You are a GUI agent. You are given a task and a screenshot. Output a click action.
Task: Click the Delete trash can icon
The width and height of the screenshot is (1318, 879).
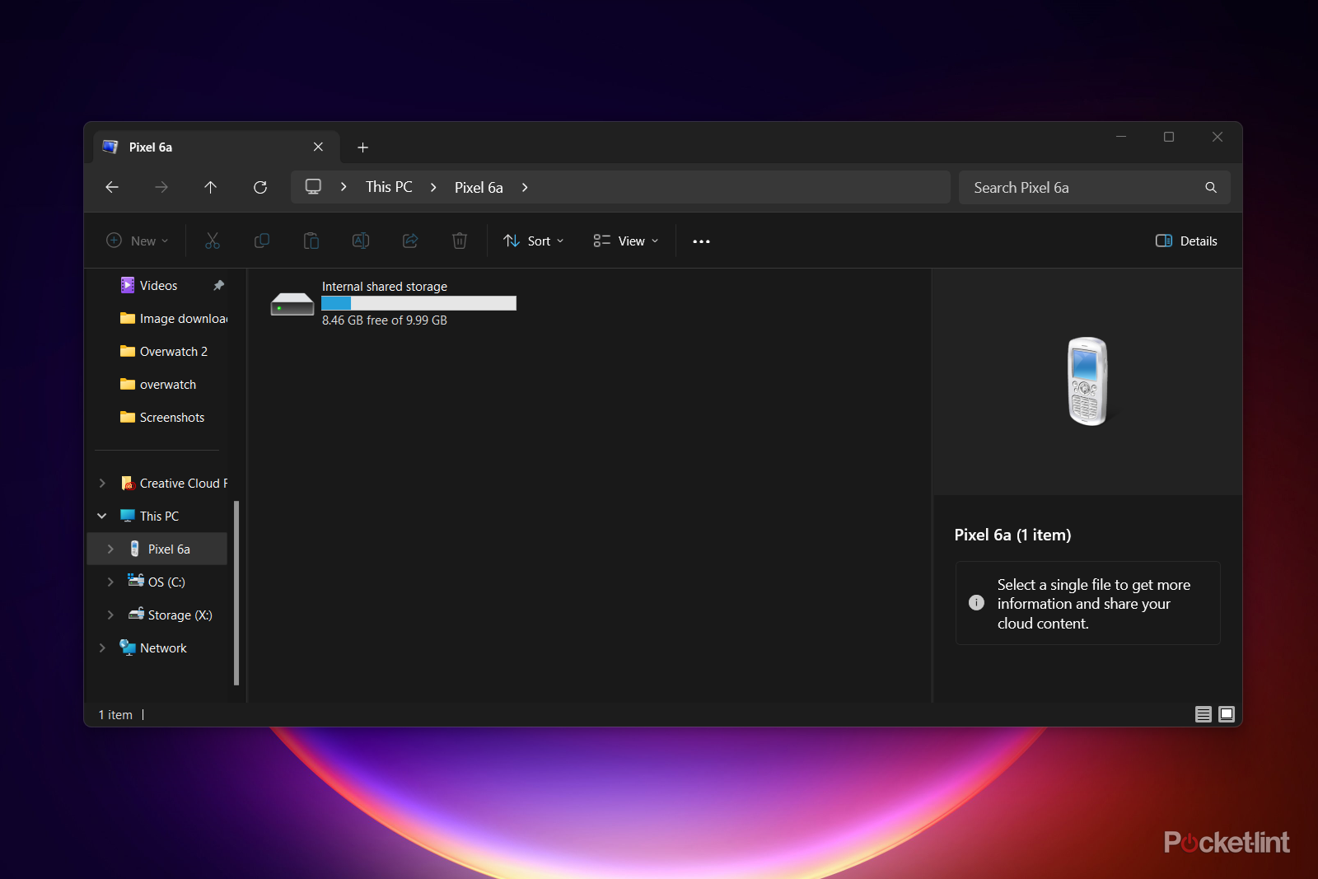coord(460,241)
